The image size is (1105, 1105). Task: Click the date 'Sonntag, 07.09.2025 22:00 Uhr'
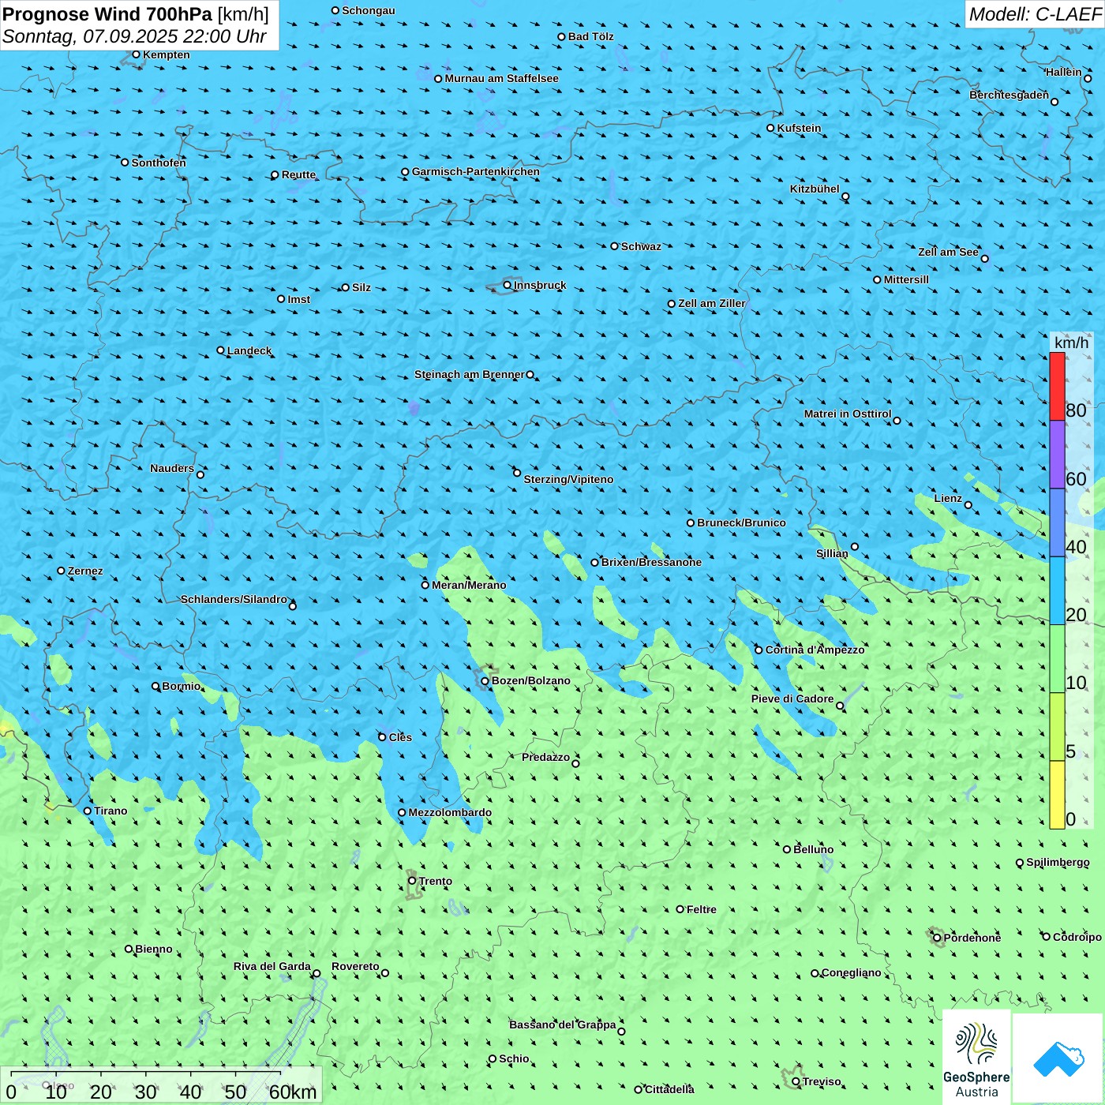point(134,36)
